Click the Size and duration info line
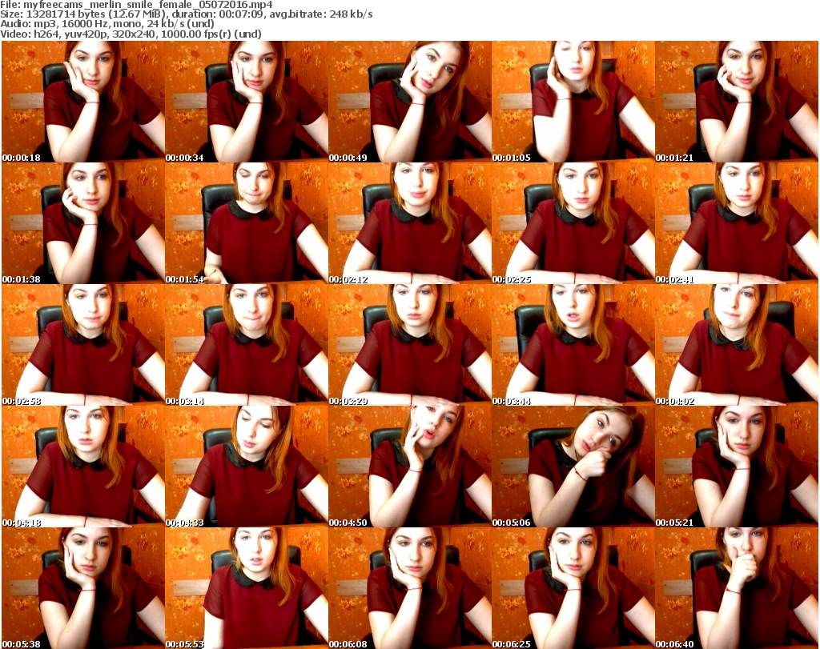The width and height of the screenshot is (820, 649). (187, 14)
